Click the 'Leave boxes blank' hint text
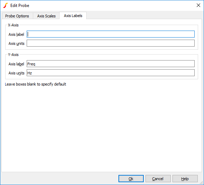Image resolution: width=204 pixels, height=185 pixels. click(35, 84)
